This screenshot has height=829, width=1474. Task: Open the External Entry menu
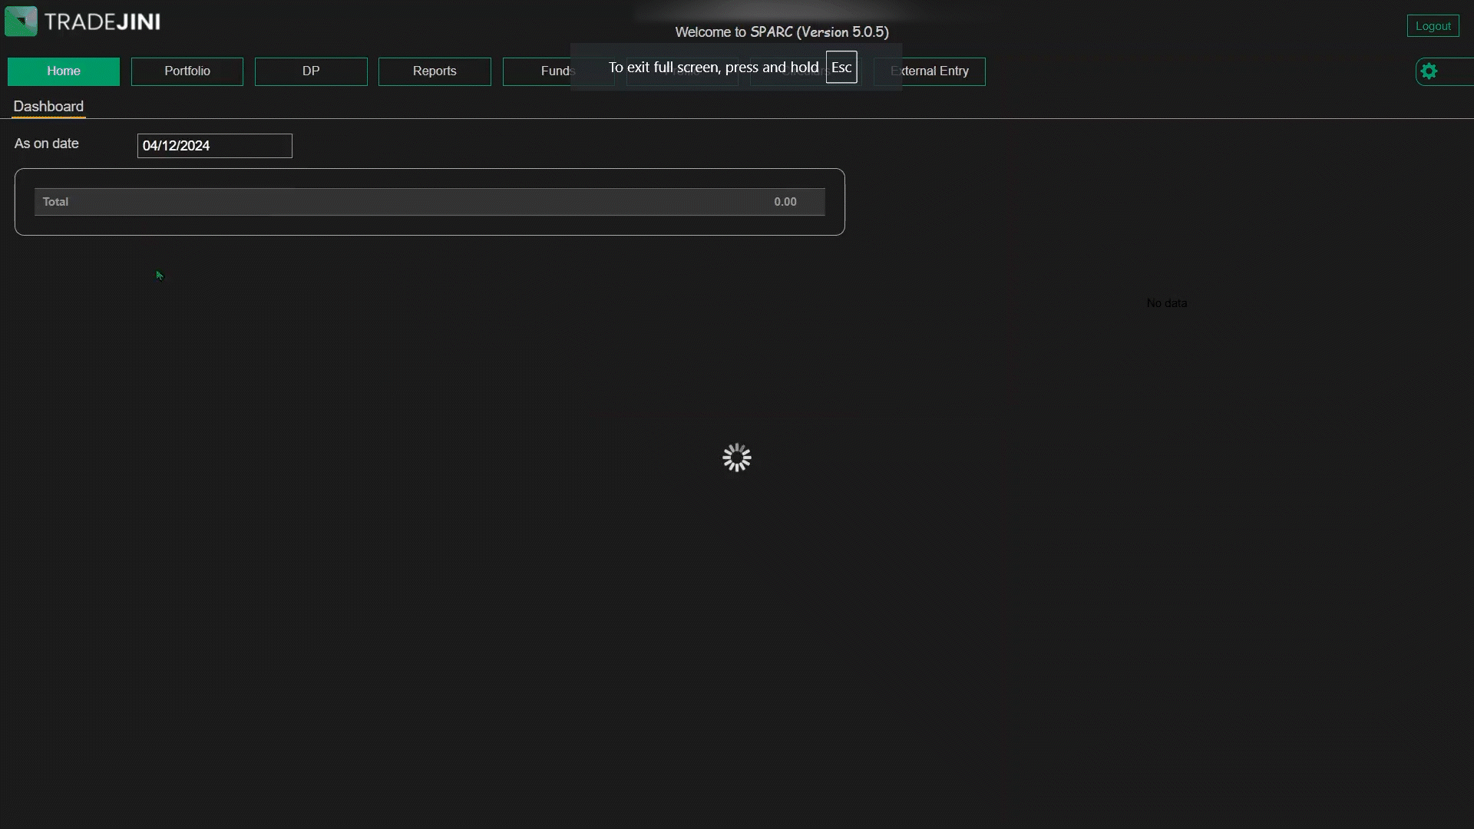click(x=943, y=71)
